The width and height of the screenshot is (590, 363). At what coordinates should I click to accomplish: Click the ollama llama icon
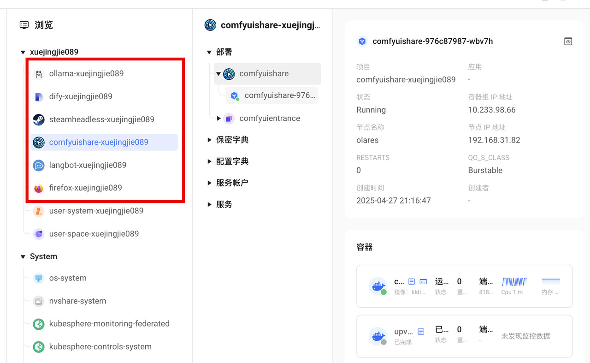click(39, 74)
